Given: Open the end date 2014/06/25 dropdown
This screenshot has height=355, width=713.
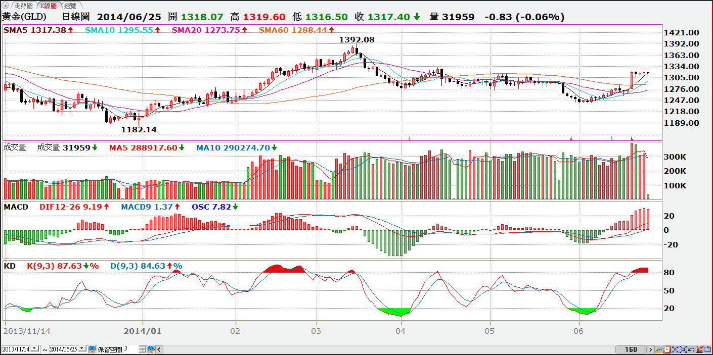Looking at the screenshot, I should [x=83, y=349].
